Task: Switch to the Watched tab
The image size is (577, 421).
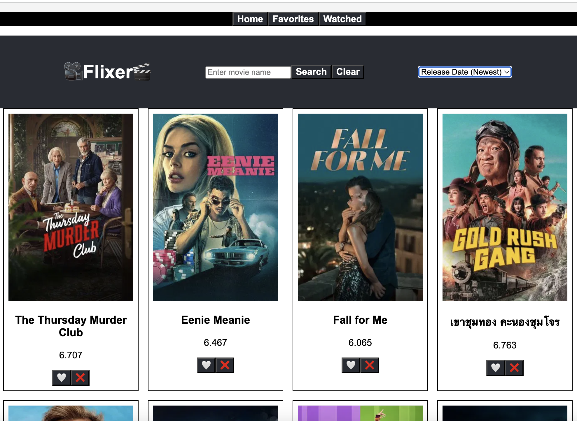Action: click(x=342, y=19)
